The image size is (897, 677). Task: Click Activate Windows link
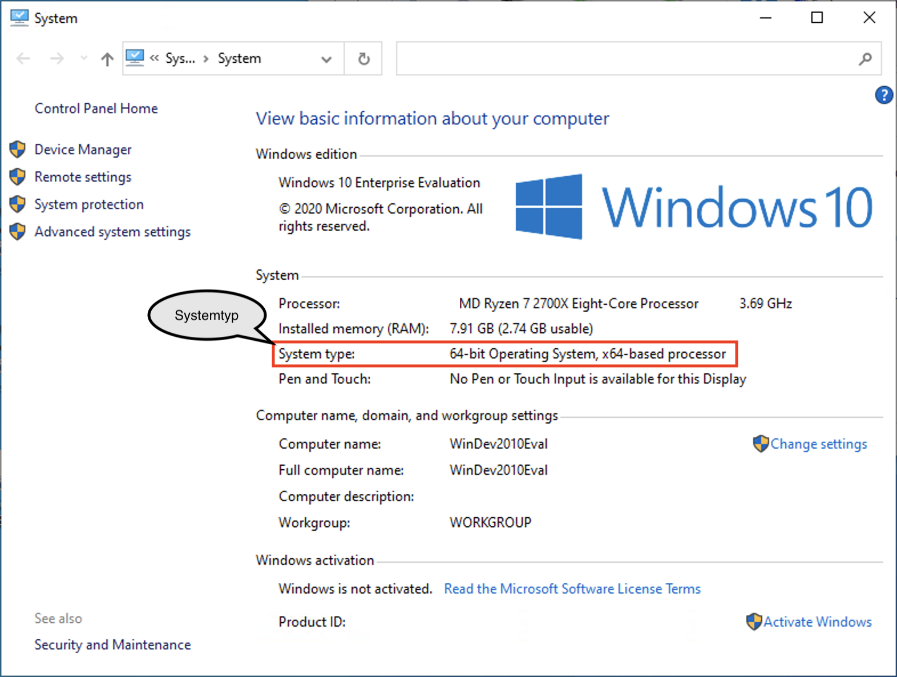[817, 622]
